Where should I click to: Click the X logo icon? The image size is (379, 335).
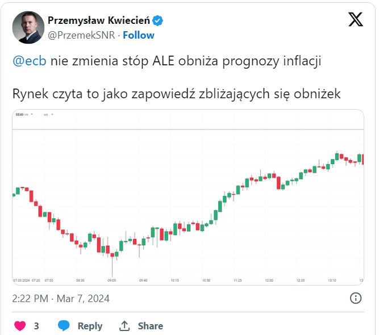(356, 19)
